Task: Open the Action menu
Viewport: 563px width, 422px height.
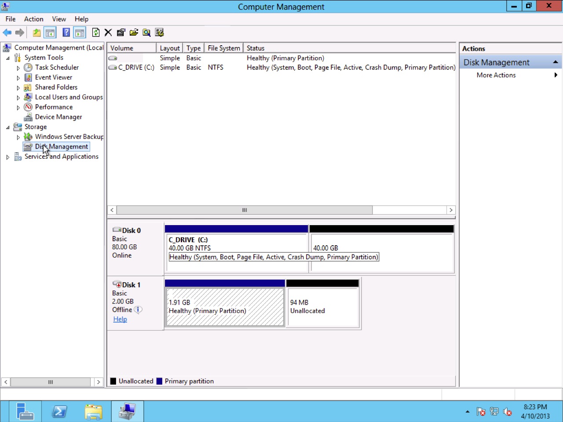Action: (x=33, y=19)
